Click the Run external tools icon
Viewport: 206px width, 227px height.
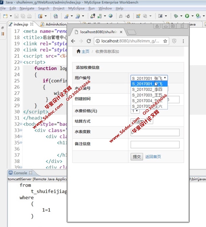(x=198, y=16)
